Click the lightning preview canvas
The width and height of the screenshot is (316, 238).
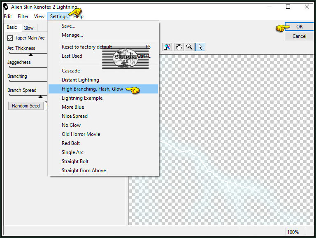coord(221,140)
